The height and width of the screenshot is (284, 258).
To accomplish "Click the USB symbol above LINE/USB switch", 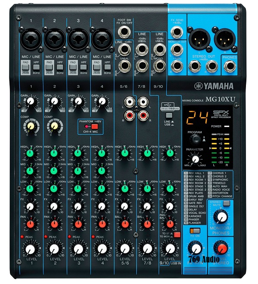I will (x=168, y=105).
